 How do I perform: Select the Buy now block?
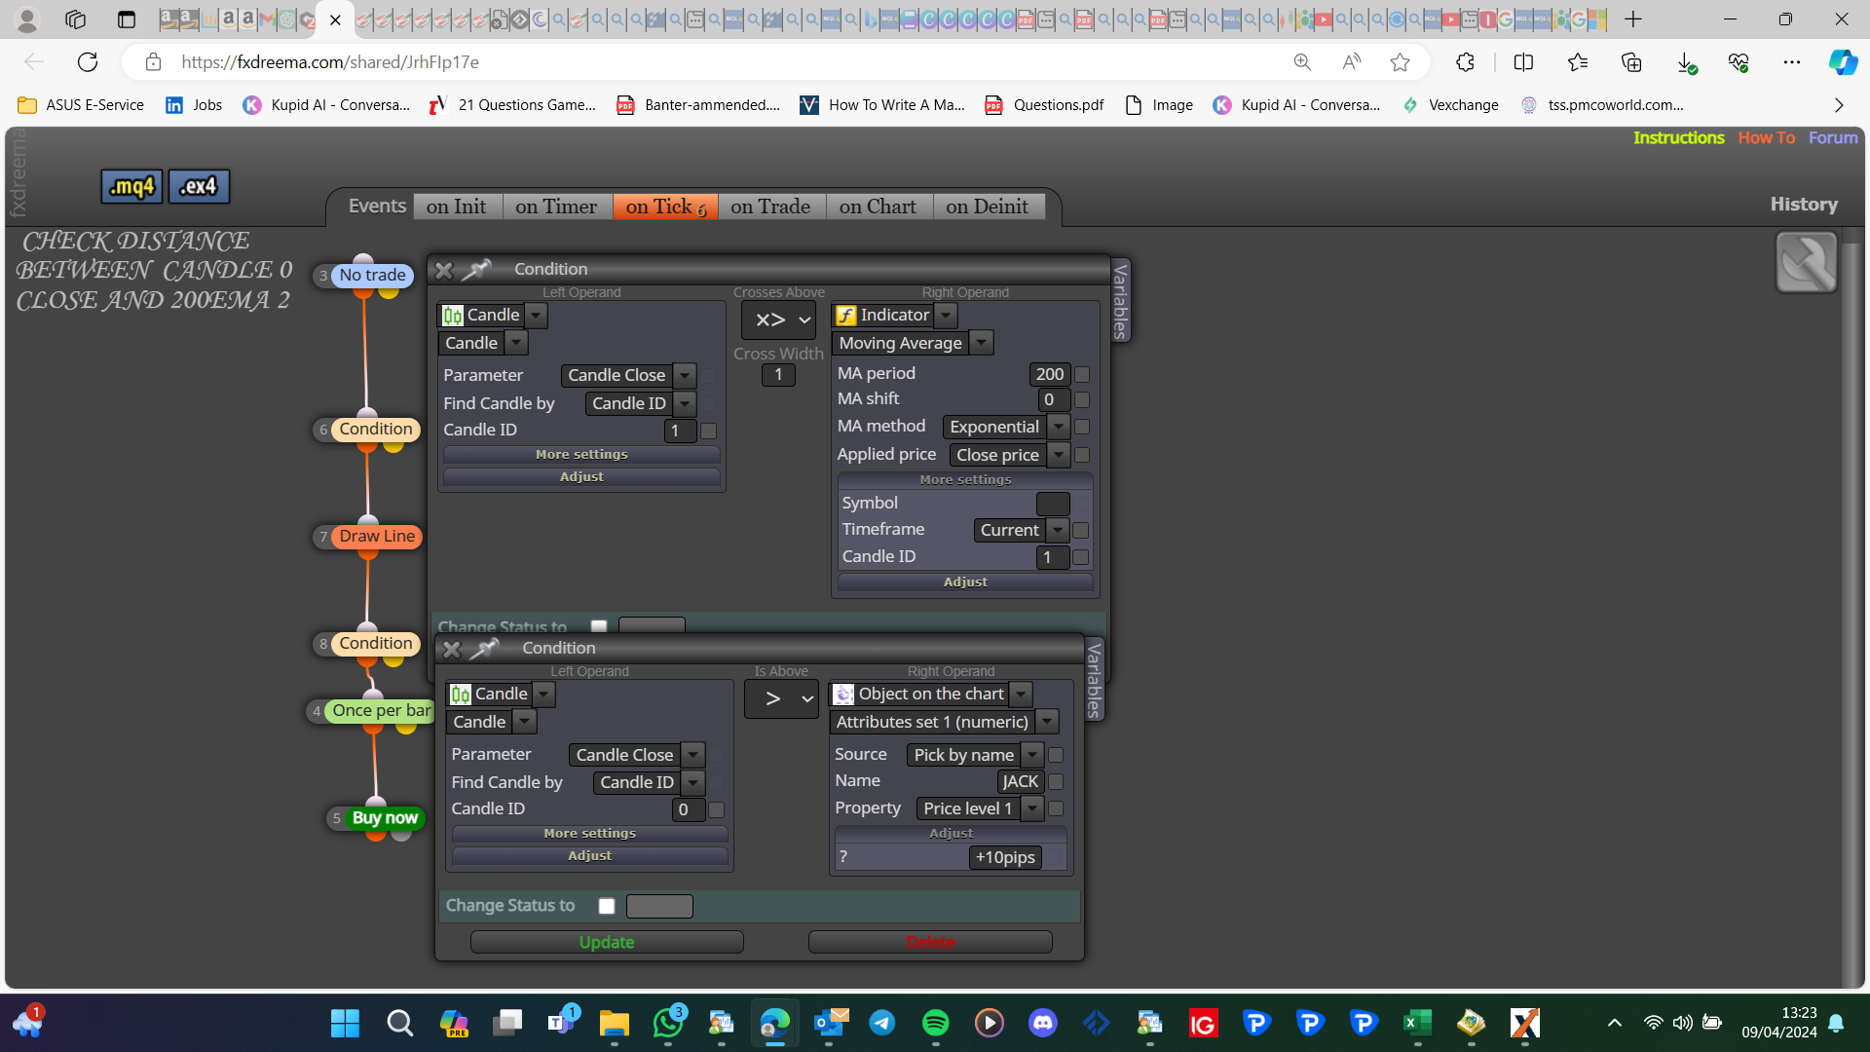tap(385, 818)
